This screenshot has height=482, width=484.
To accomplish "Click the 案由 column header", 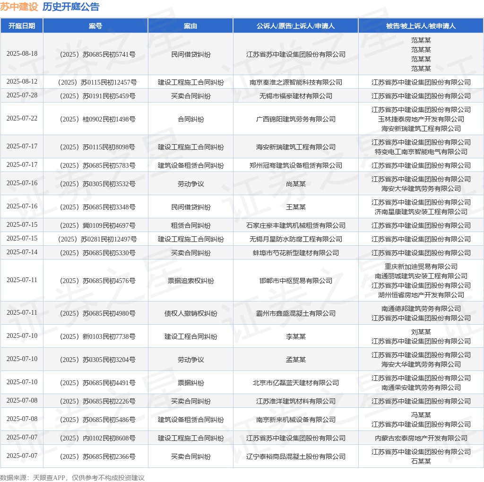I will [x=190, y=26].
